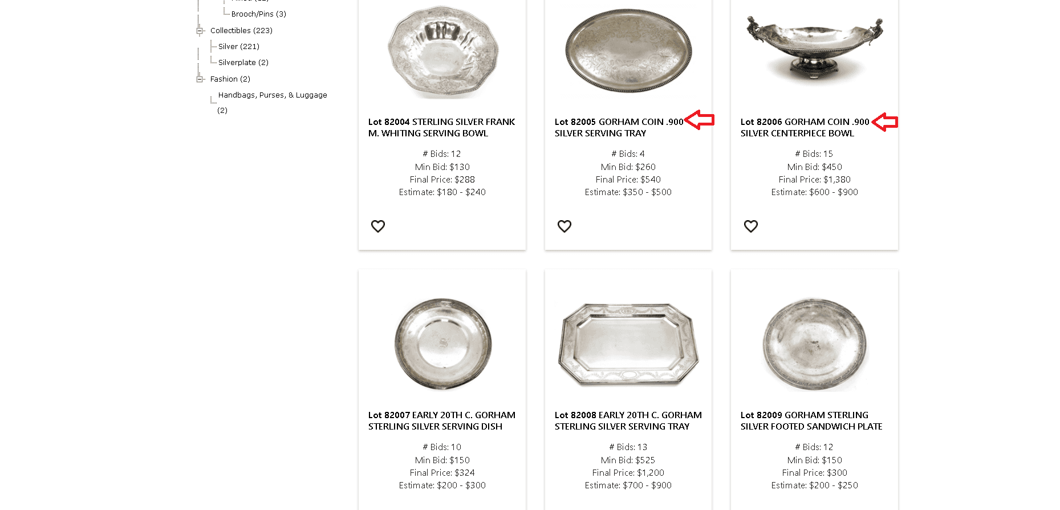Open Lot 82008 Gorham sterling serving tray
This screenshot has width=1060, height=510.
(628, 420)
